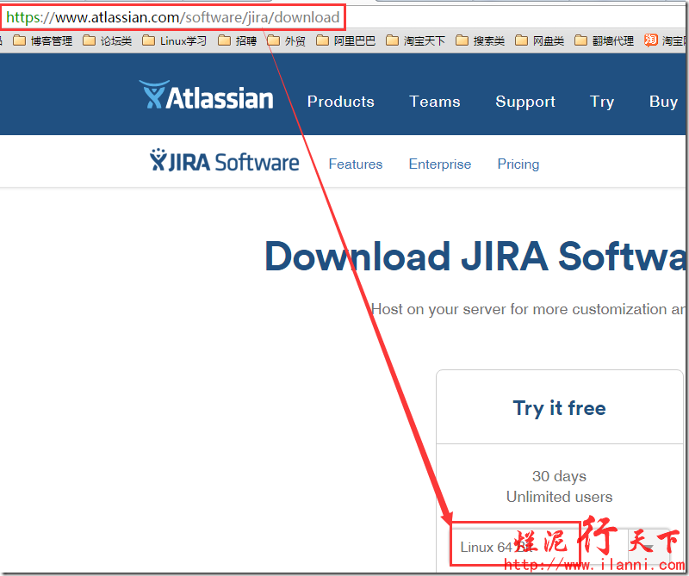The width and height of the screenshot is (689, 576).
Task: Click the Atlassian logo
Action: [x=207, y=95]
